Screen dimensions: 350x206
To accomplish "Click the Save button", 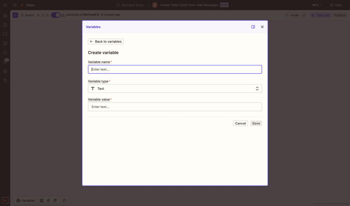I will pos(256,123).
